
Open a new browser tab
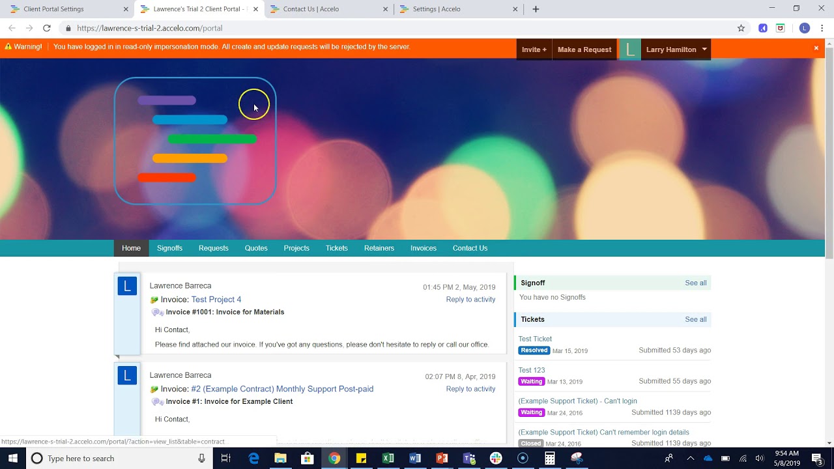(536, 9)
